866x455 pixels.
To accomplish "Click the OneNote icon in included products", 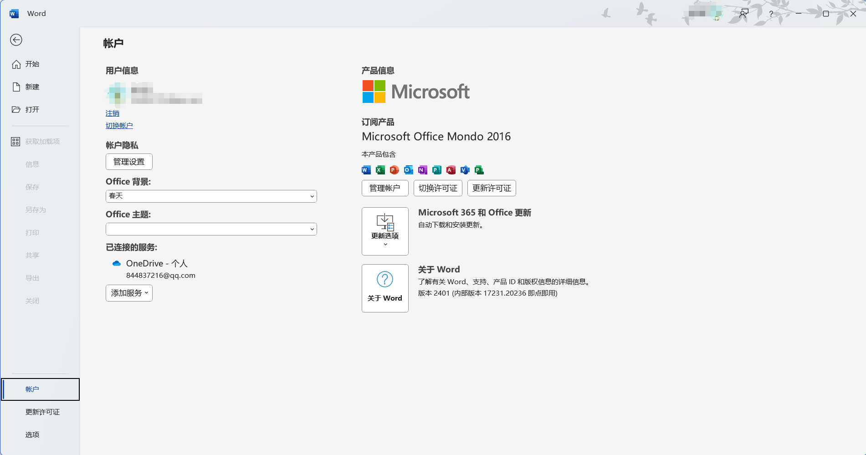I will 423,170.
